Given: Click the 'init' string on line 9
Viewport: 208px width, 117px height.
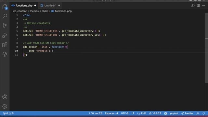Looking at the screenshot, I should tap(45, 47).
